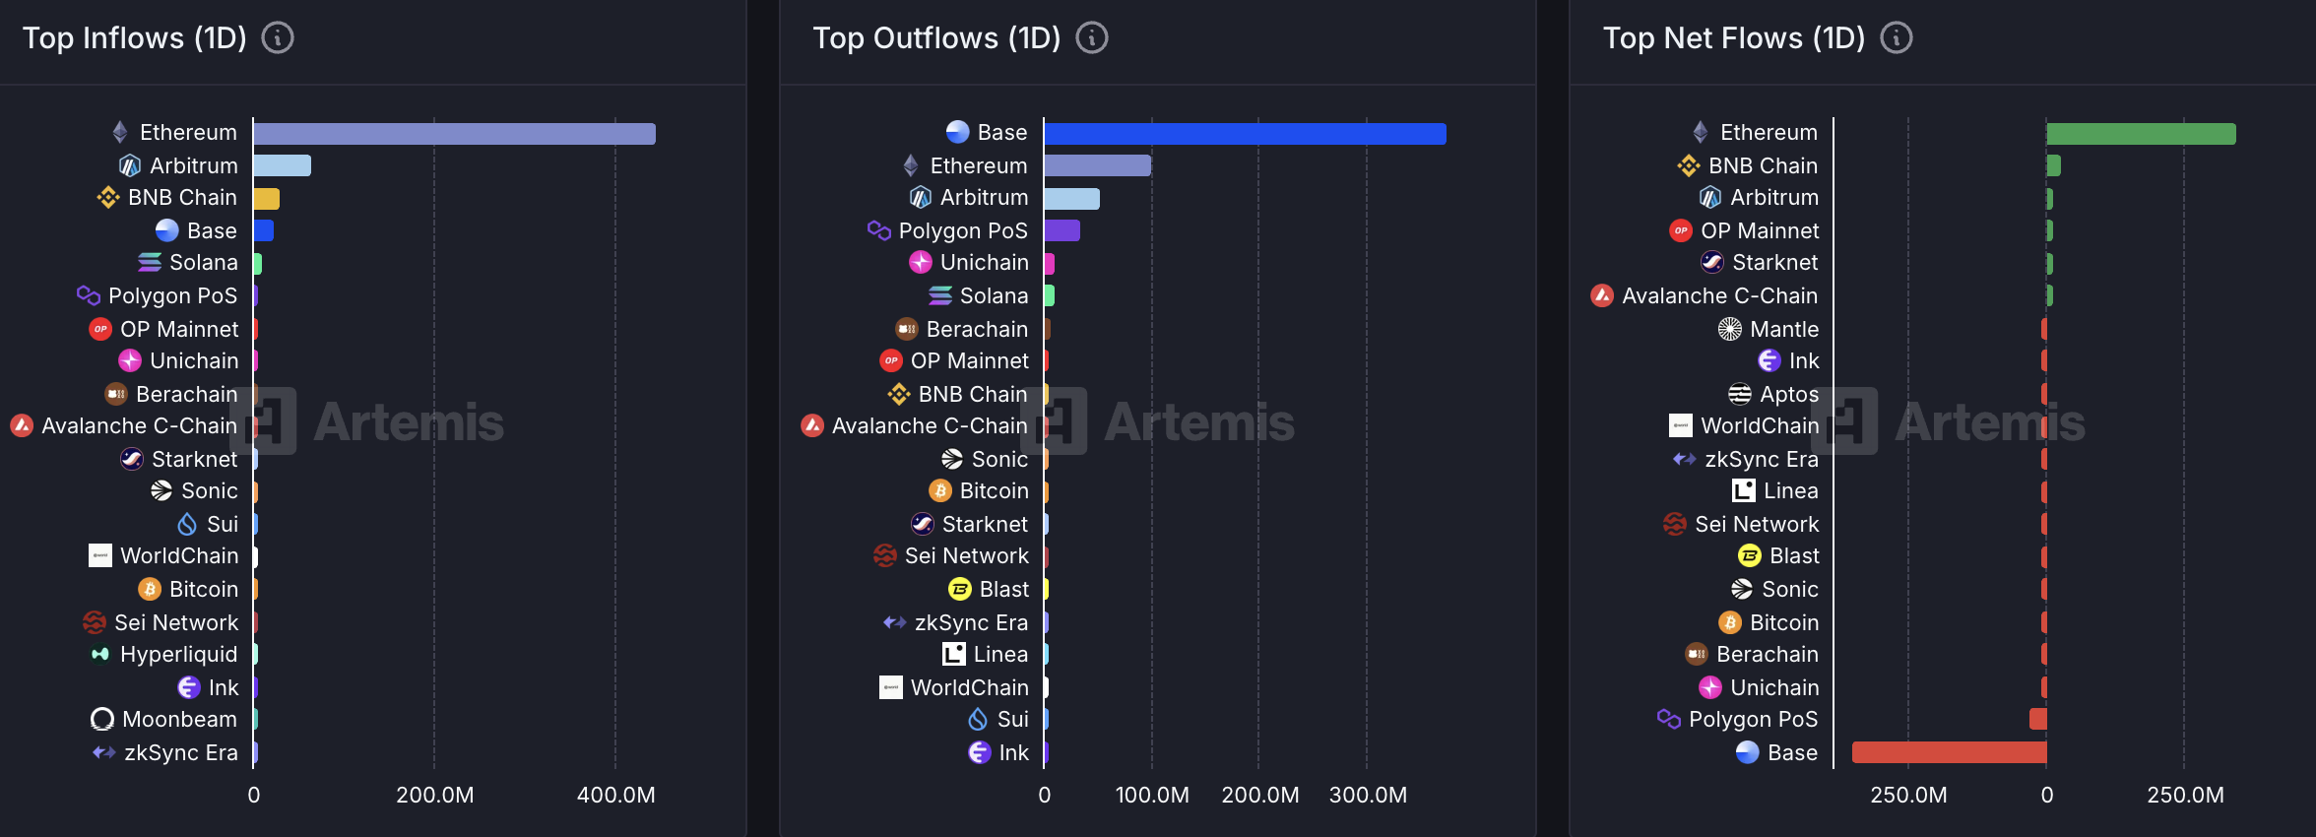The height and width of the screenshot is (837, 2316).
Task: Click the '100.0M' axis label in the Top Outflows chart
Action: point(1152,795)
